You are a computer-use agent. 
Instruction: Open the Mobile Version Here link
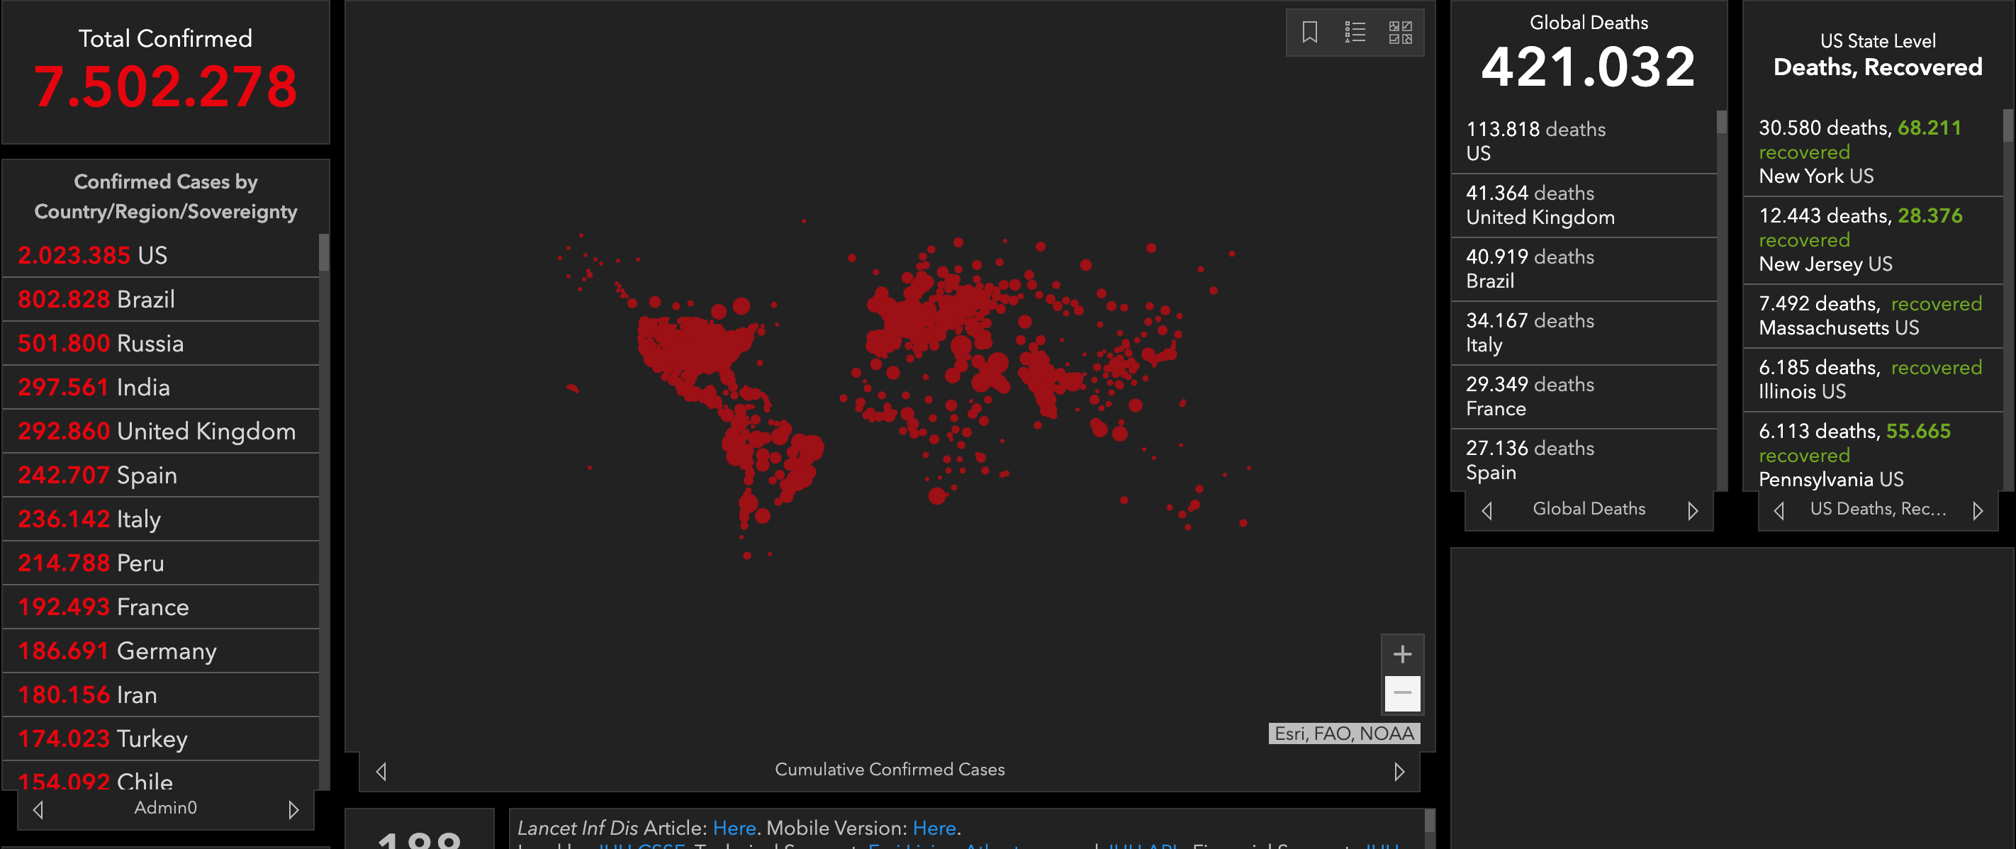click(934, 828)
